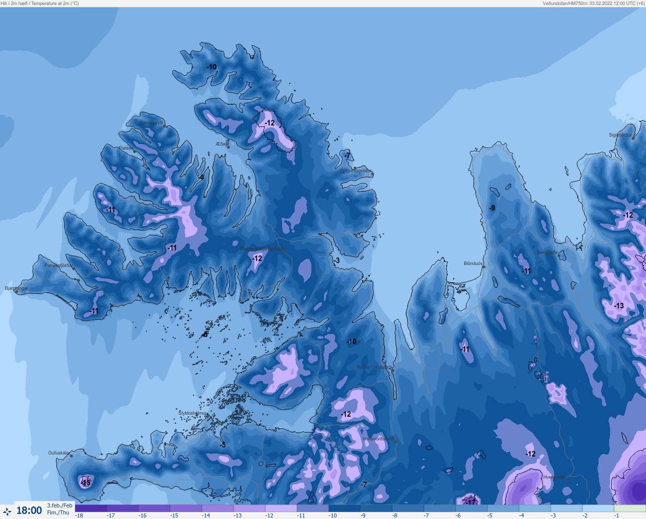The image size is (646, 519).
Task: Click the -9 value north of Blönduós
Action: (492, 208)
